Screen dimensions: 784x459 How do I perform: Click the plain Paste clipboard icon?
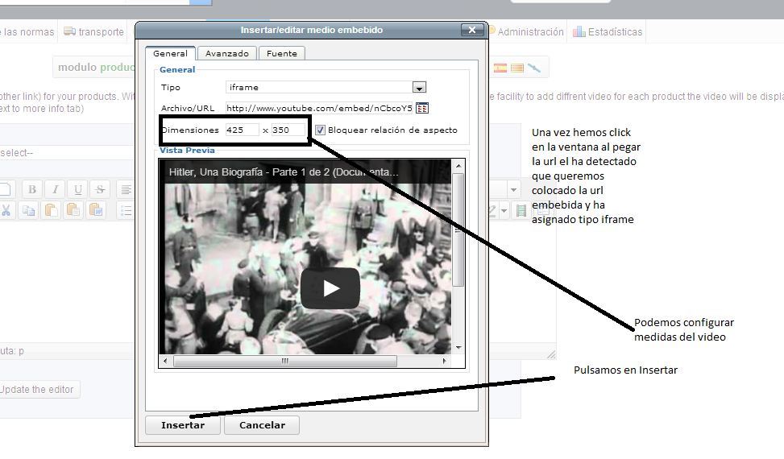click(51, 210)
